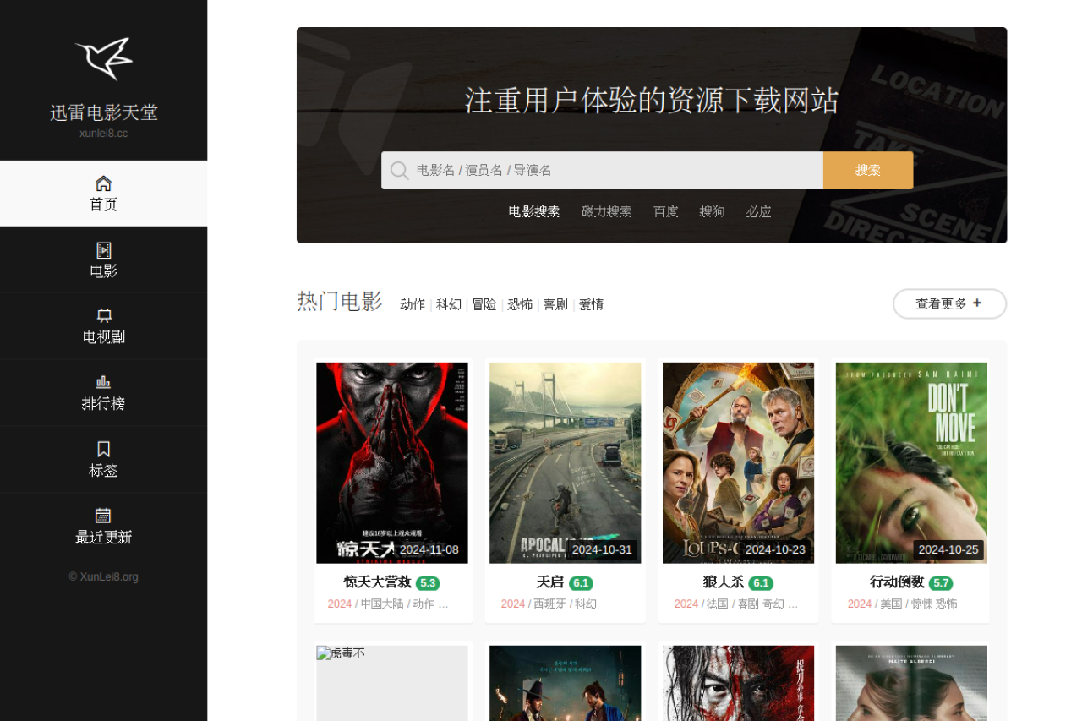Click the 行动倒数 title link

(x=897, y=582)
